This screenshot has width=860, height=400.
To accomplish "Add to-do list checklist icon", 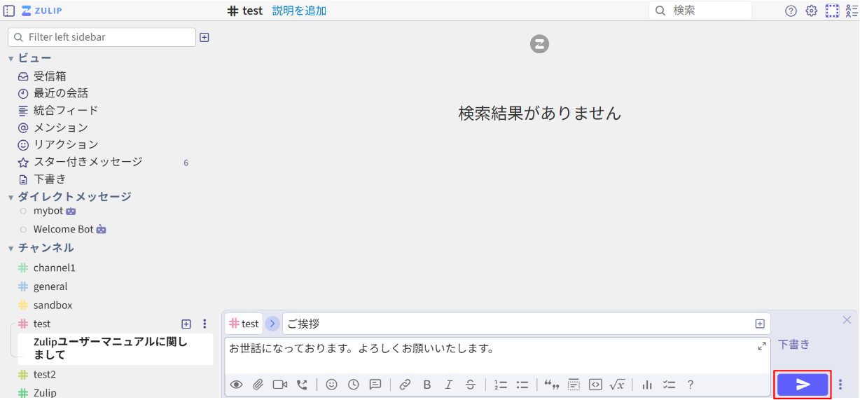I will click(x=669, y=385).
